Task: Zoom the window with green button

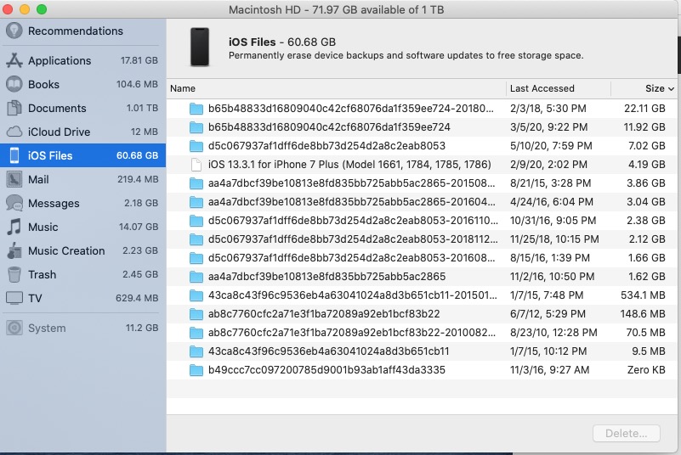Action: pyautogui.click(x=42, y=9)
